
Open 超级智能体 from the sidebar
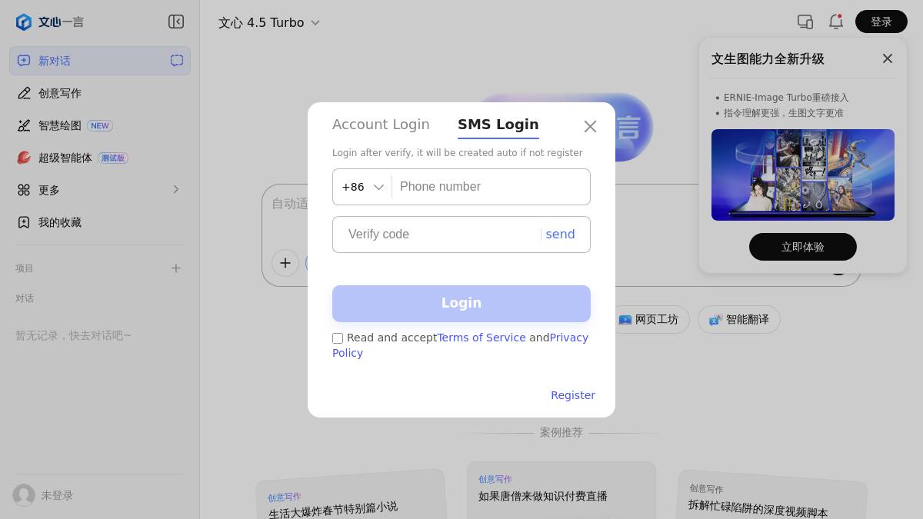tap(100, 158)
